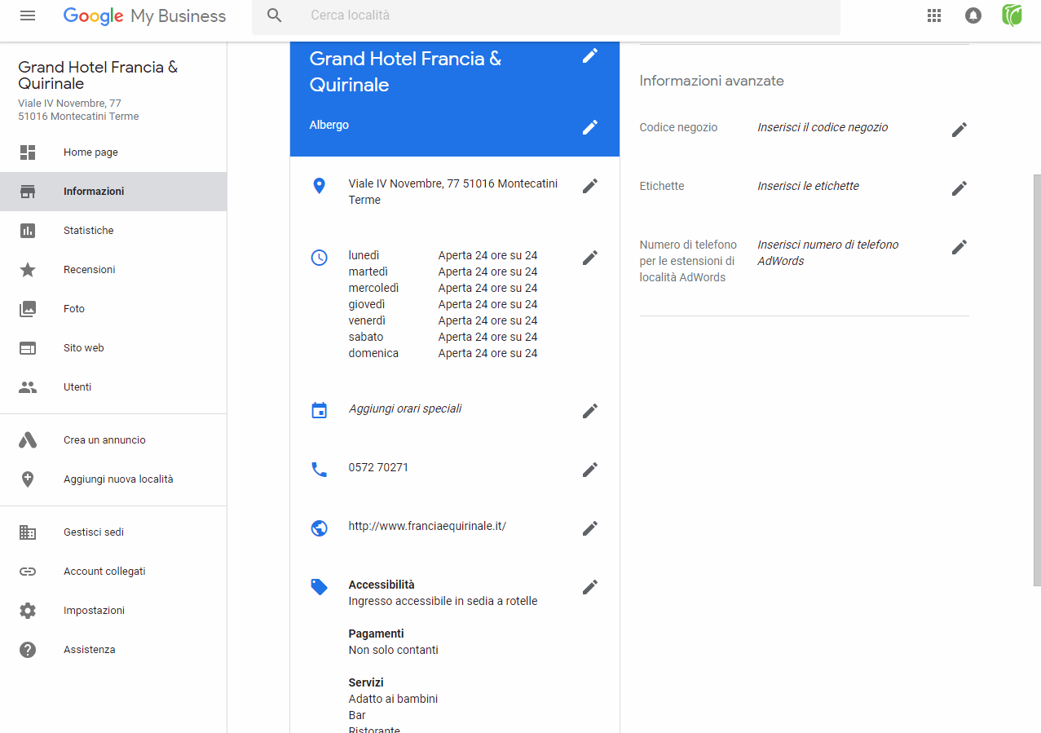Open the Google apps grid
The image size is (1041, 733).
tap(934, 15)
